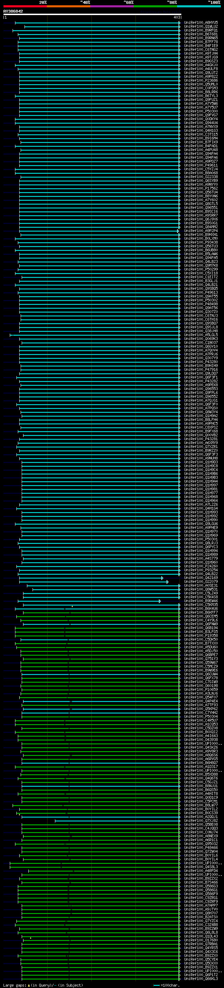
Task: Click hit label UniRef100_A4ULF8
Action: (201, 69)
